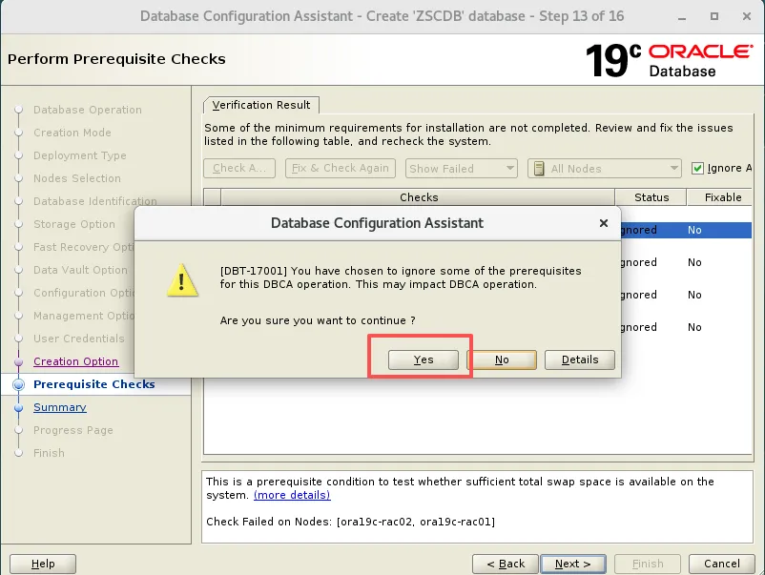The height and width of the screenshot is (575, 765).
Task: Go Back to previous step
Action: point(506,564)
